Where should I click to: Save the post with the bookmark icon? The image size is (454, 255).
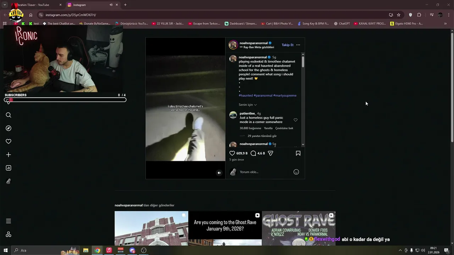(298, 153)
